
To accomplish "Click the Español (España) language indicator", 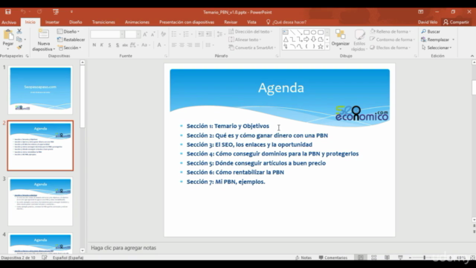I will point(68,258).
